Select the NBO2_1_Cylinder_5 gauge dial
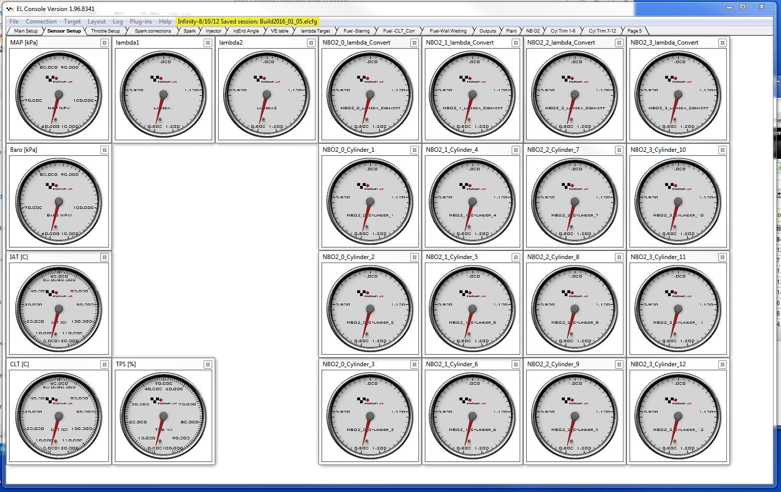The image size is (781, 492). [472, 309]
